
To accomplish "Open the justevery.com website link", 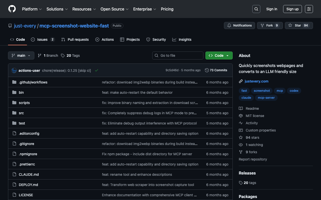I will [x=256, y=81].
